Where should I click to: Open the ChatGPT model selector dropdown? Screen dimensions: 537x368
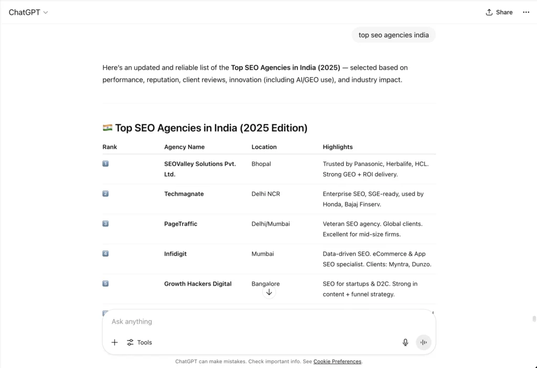click(28, 13)
